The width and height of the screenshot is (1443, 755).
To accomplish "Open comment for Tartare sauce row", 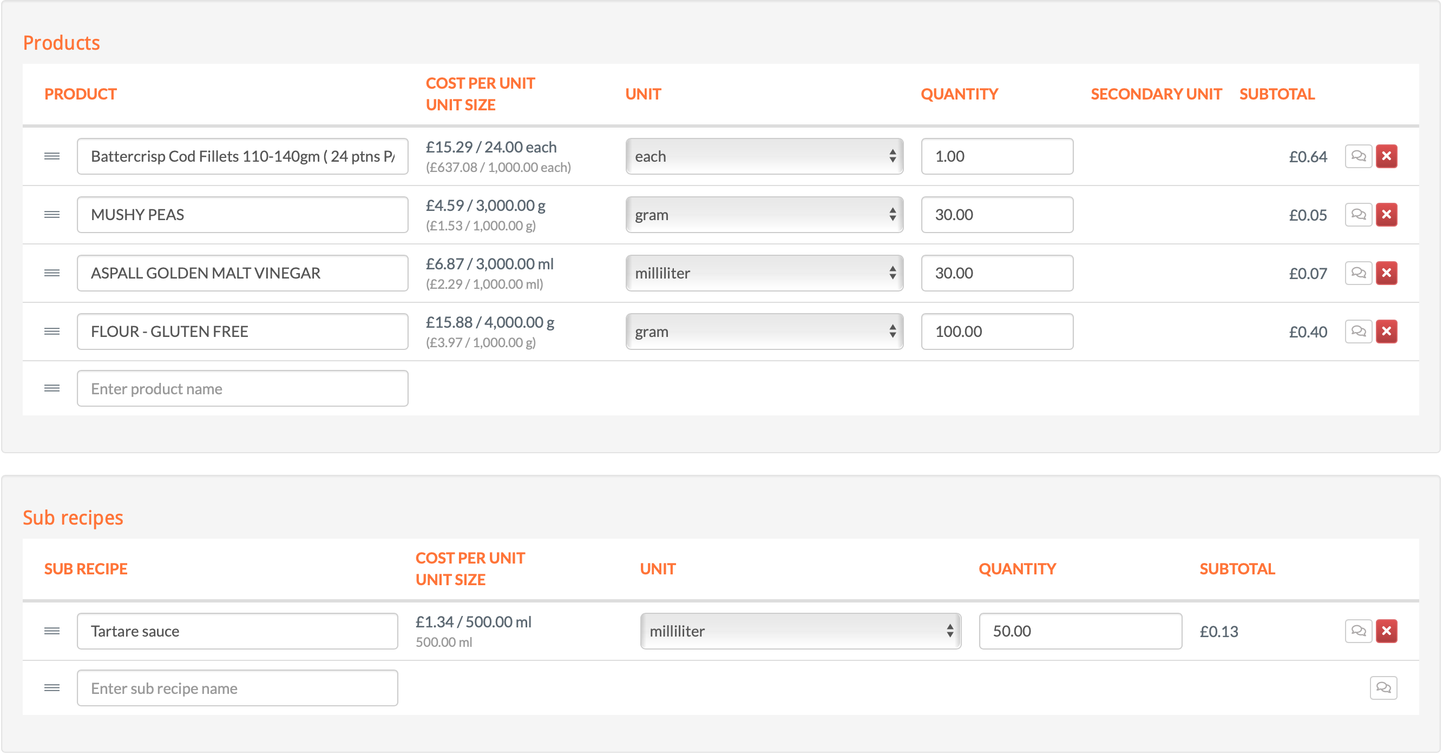I will (1358, 631).
